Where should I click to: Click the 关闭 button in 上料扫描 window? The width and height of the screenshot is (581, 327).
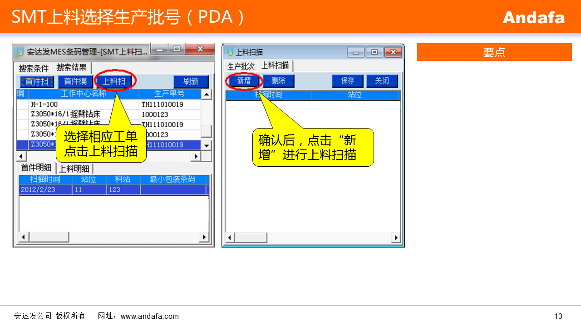point(382,81)
